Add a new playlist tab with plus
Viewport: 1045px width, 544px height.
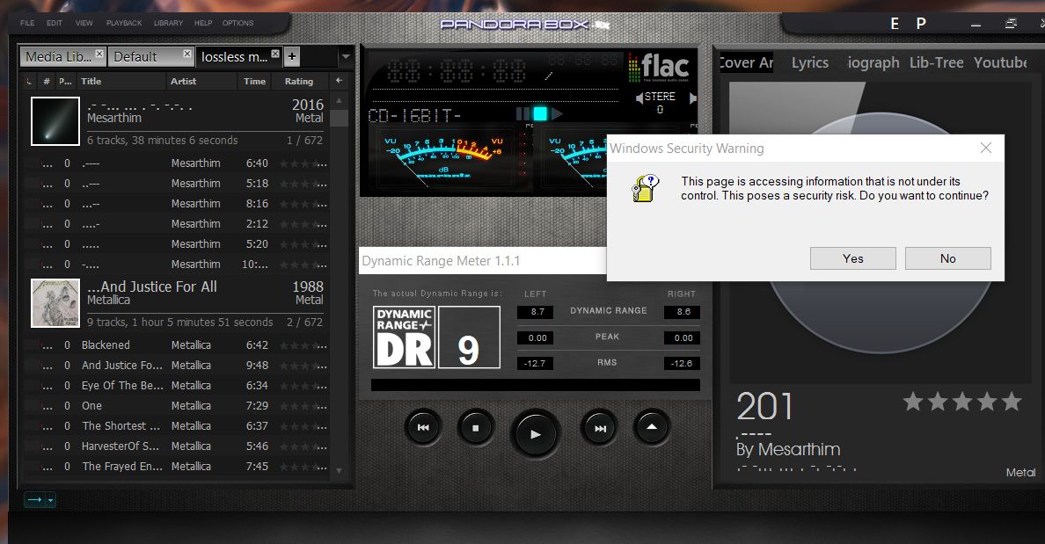coord(292,56)
